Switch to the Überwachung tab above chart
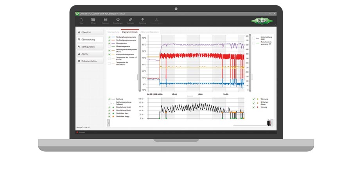 click(113, 32)
